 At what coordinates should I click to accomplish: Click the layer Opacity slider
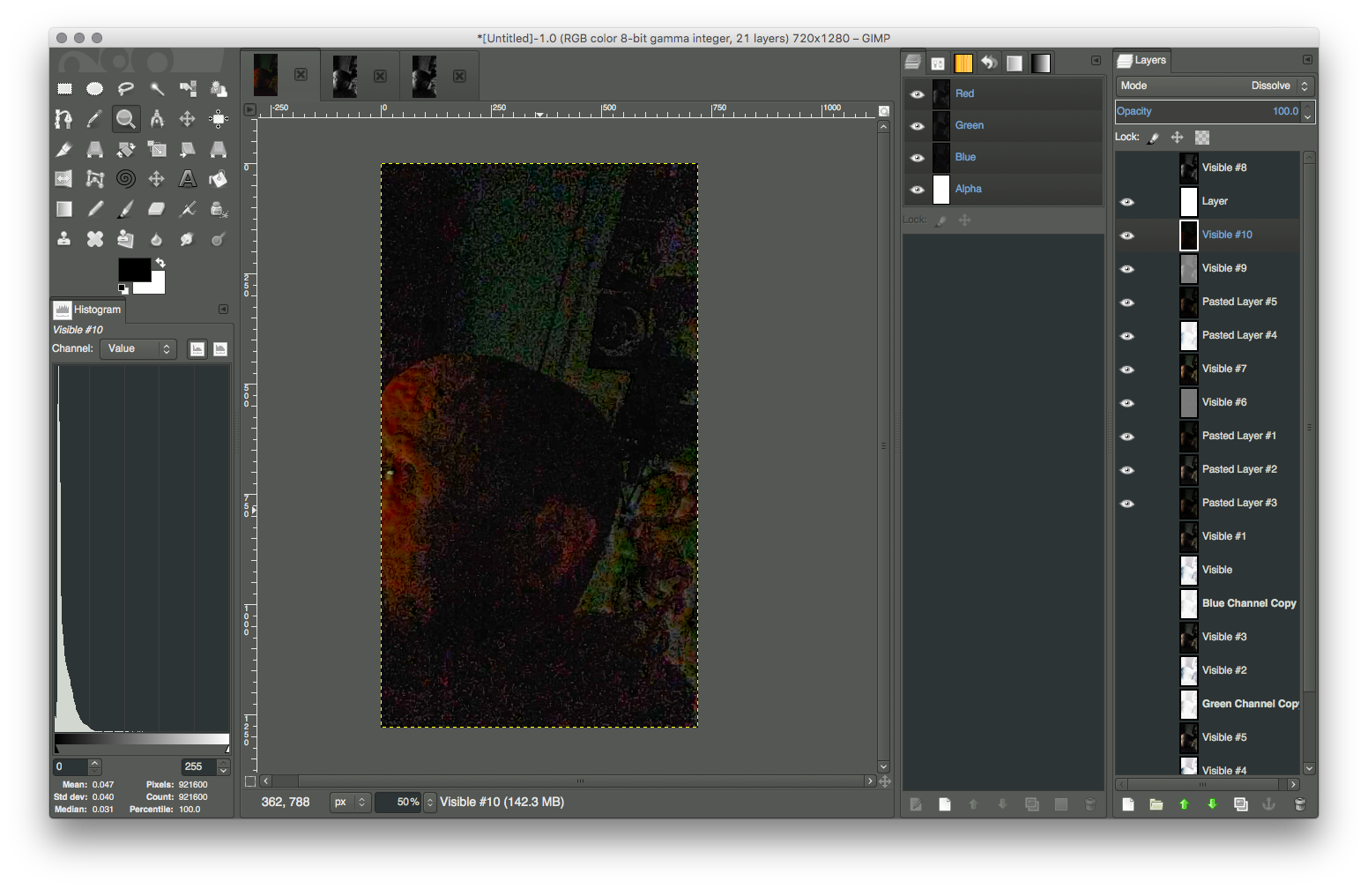[x=1208, y=112]
